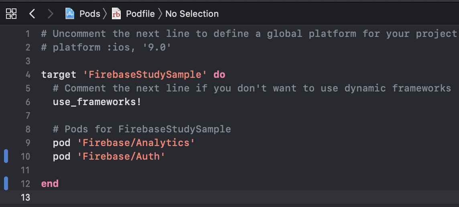Viewport: 459px width, 207px height.
Task: Click the pink end keyword
Action: click(50, 184)
